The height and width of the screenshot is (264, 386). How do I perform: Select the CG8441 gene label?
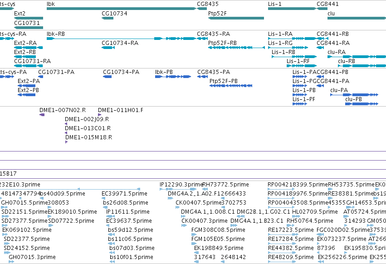click(x=327, y=4)
